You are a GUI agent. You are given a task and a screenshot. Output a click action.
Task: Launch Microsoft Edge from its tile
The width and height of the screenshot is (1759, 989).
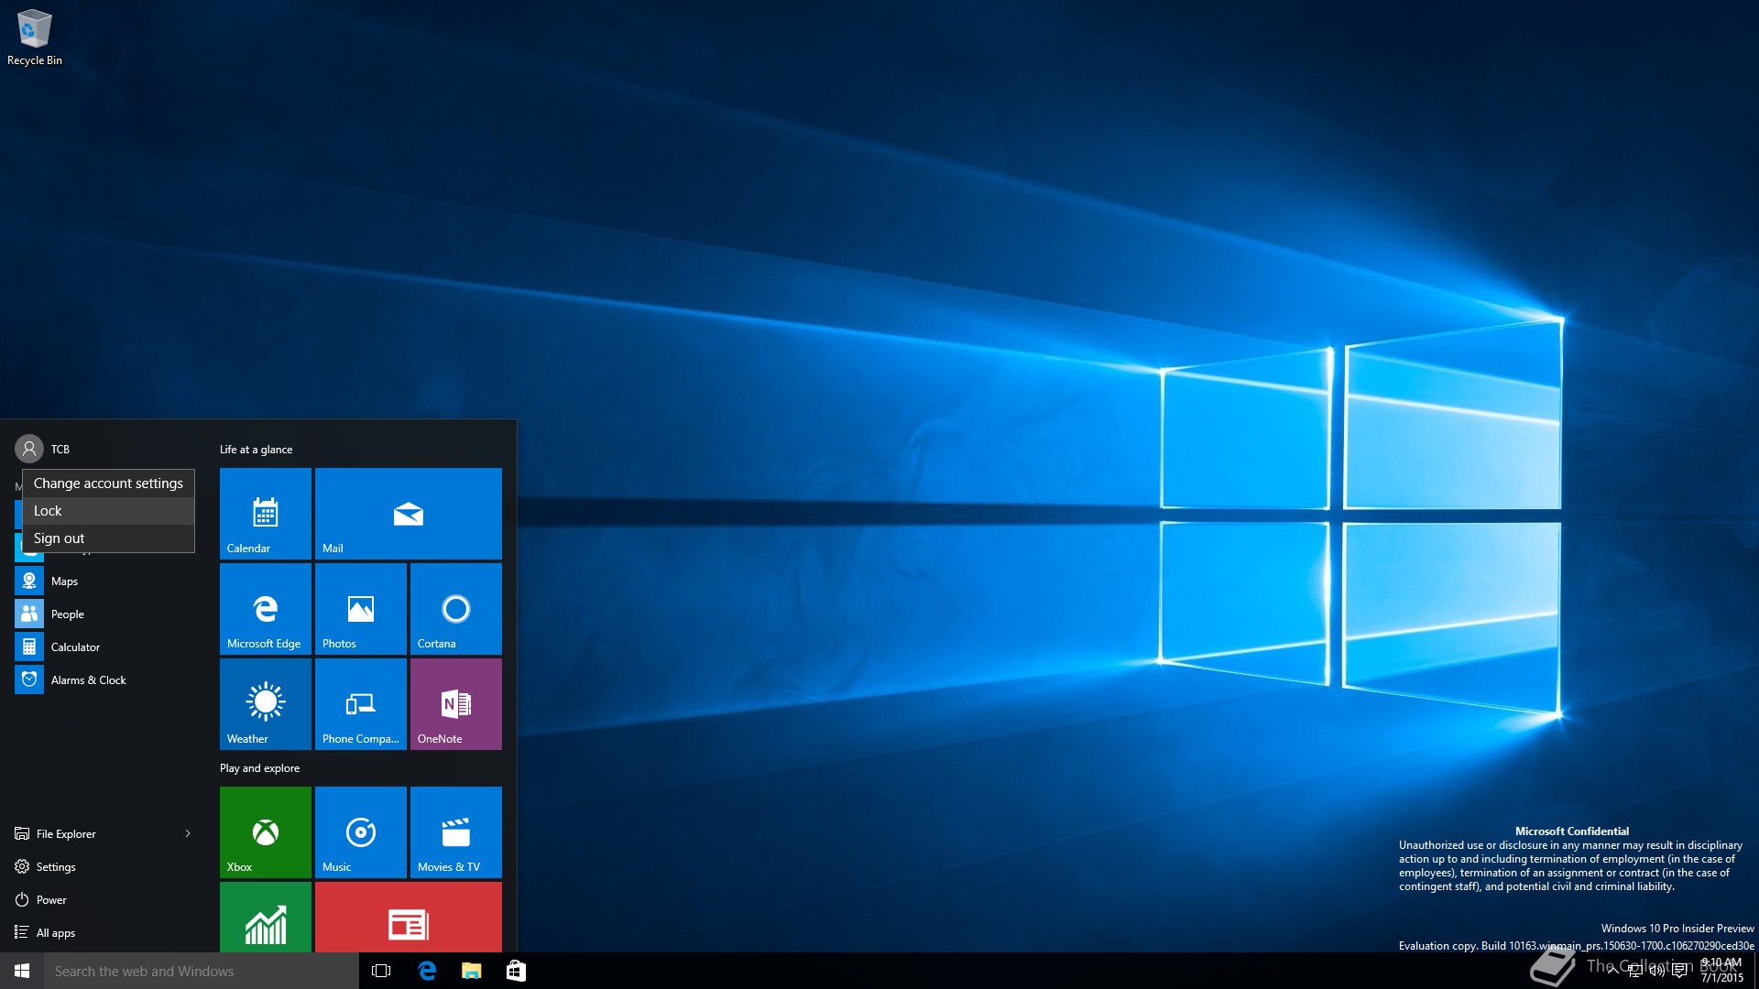[x=266, y=609]
